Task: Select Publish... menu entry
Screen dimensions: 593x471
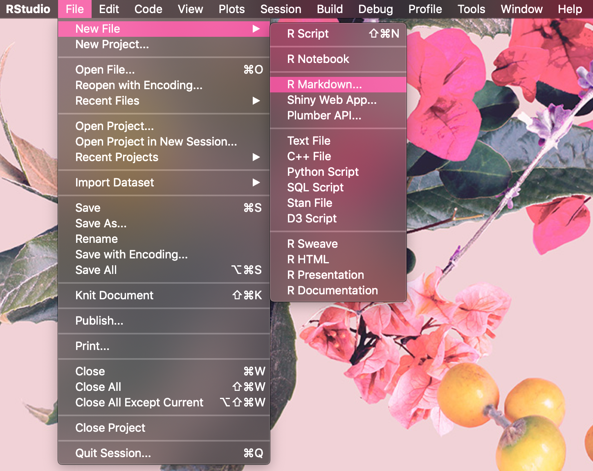Action: (x=164, y=321)
